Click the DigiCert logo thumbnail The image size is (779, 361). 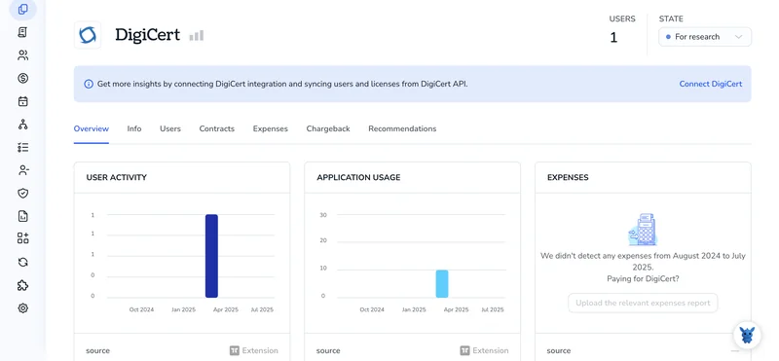(88, 35)
